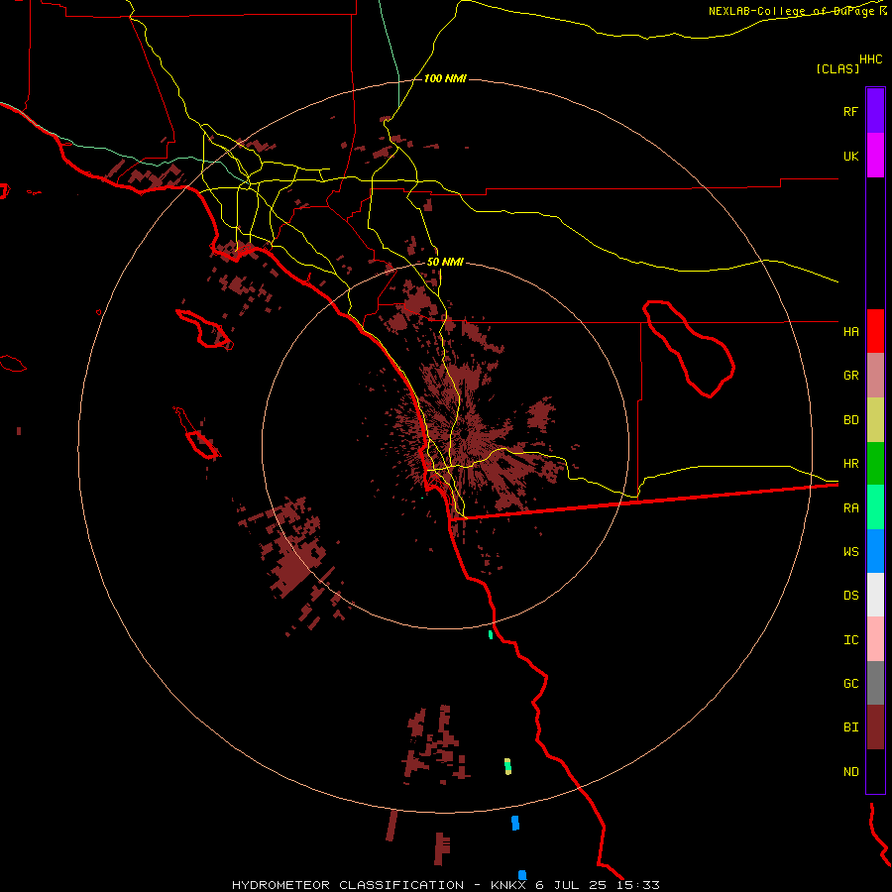Click the San Clemente Island outline
The image size is (892, 892).
click(x=197, y=433)
